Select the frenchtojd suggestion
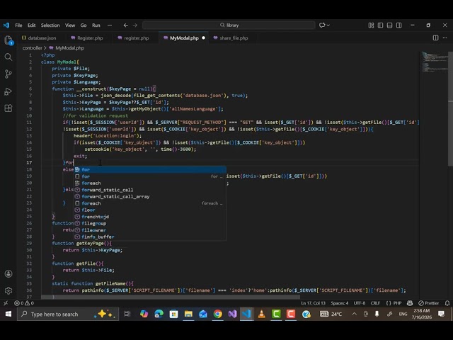The height and width of the screenshot is (340, 453). 150,217
